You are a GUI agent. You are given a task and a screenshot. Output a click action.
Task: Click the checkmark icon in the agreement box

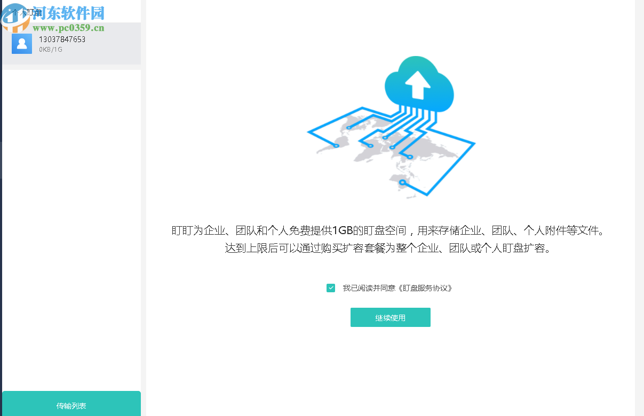pyautogui.click(x=330, y=287)
